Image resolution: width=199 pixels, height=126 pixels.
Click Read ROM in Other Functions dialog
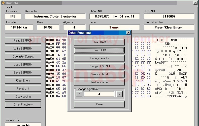[99, 50]
